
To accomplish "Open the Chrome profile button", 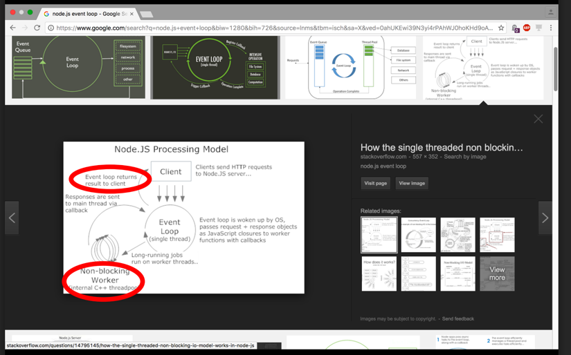I will (551, 12).
